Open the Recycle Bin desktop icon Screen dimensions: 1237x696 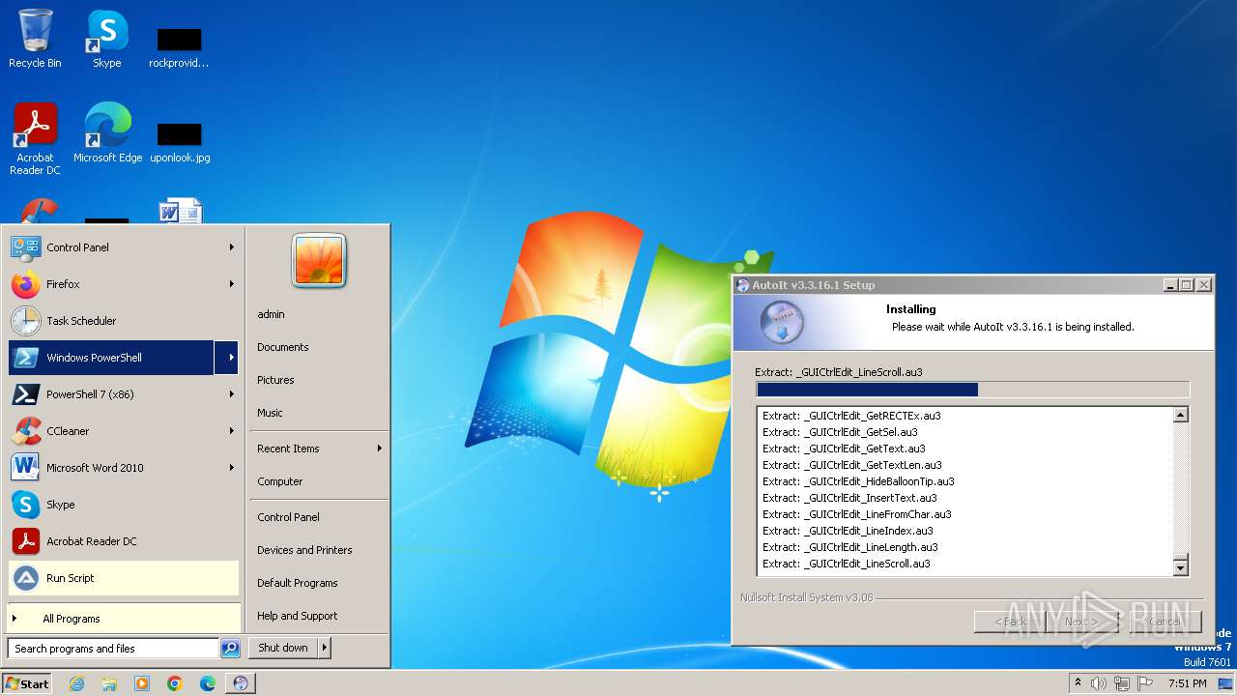tap(35, 39)
